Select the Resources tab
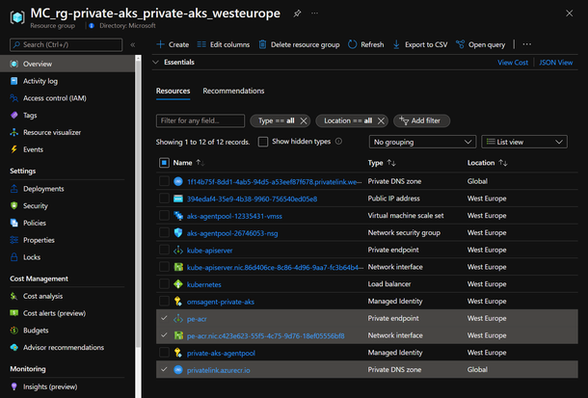The height and width of the screenshot is (398, 588). [x=173, y=91]
